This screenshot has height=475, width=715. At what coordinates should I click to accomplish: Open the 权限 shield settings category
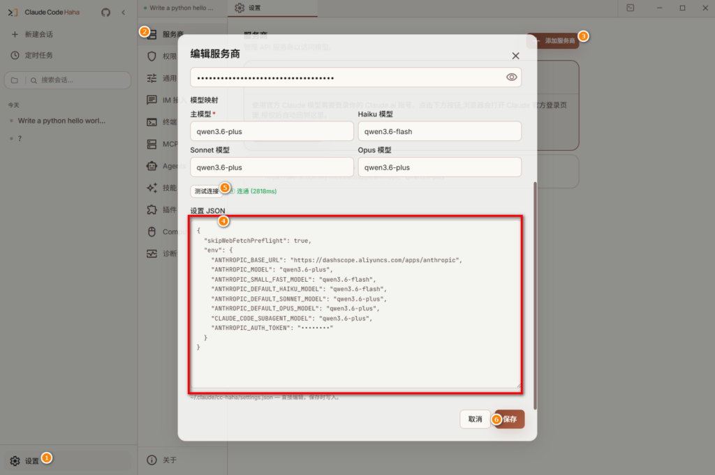pos(162,56)
